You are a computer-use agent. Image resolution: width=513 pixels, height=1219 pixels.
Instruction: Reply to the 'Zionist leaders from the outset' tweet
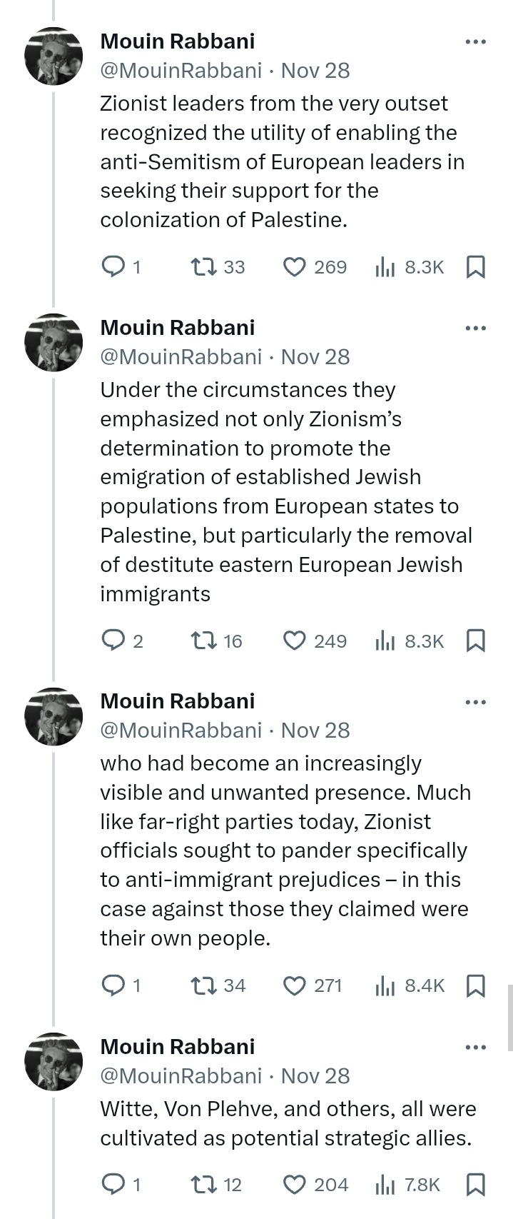pos(113,267)
